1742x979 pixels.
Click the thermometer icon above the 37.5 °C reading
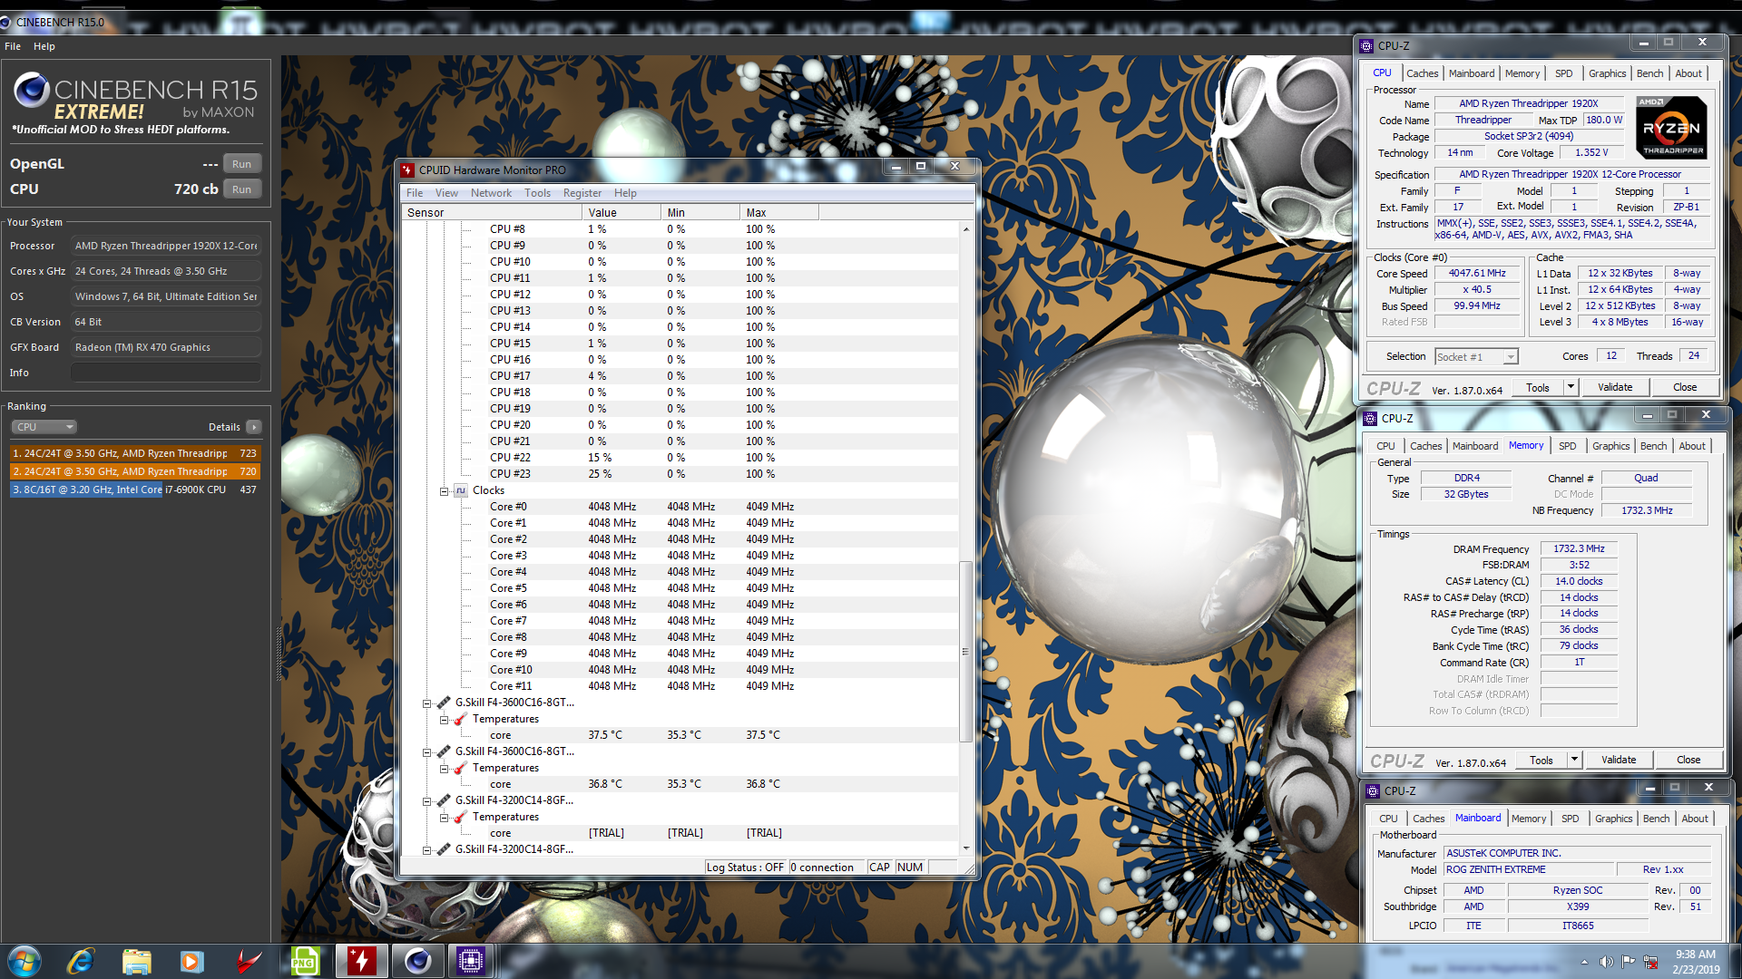point(461,719)
